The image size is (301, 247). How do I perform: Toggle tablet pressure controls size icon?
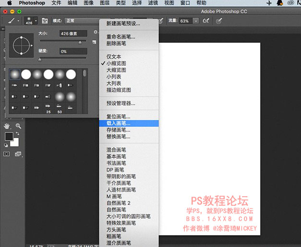coord(219,21)
